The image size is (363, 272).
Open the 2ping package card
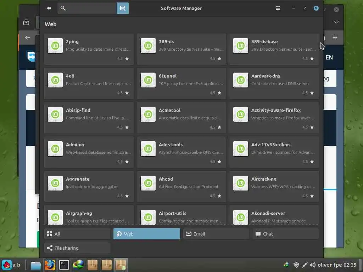[x=89, y=49]
